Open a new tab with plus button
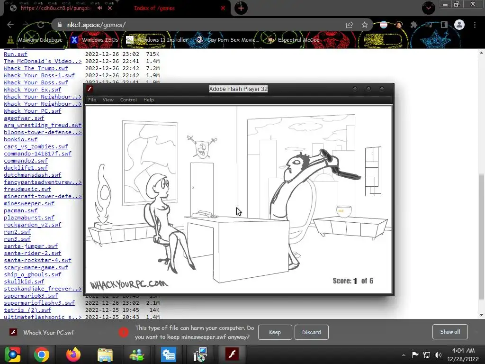Screen dimensions: 485x364 [x=241, y=8]
